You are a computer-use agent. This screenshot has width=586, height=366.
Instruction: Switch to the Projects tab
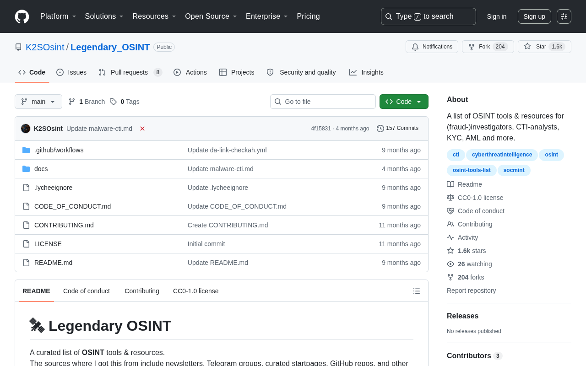pyautogui.click(x=237, y=72)
